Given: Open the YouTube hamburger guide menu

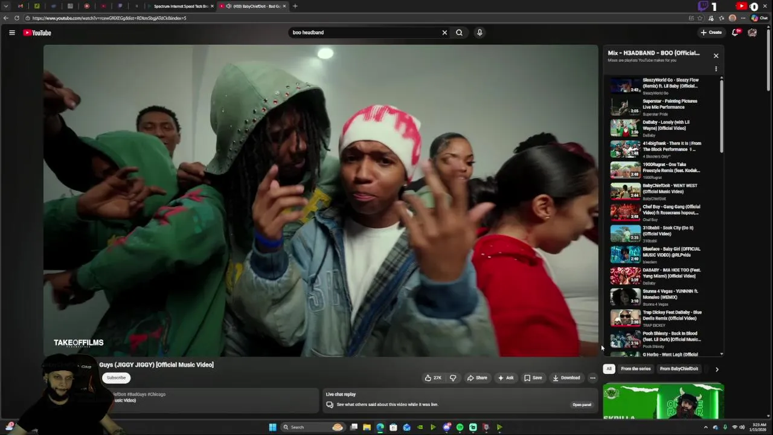Looking at the screenshot, I should coord(12,33).
